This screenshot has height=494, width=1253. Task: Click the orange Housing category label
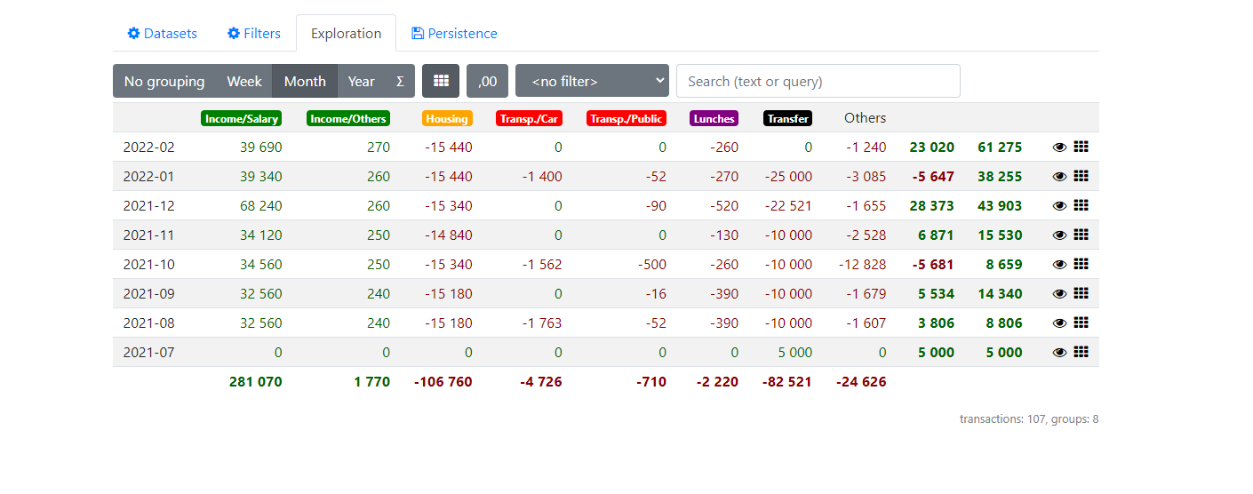(x=447, y=118)
